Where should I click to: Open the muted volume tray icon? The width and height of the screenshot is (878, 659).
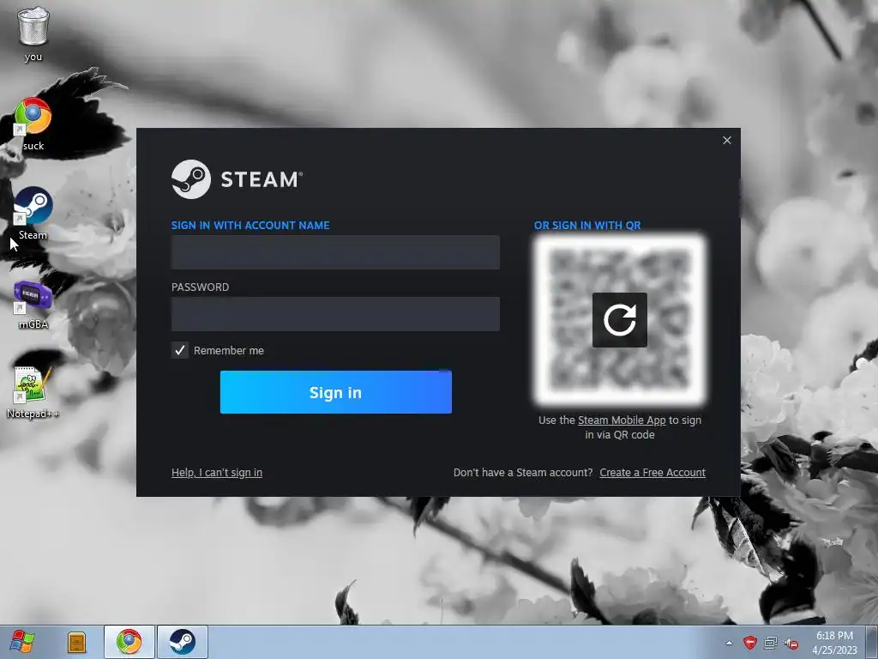pos(791,644)
